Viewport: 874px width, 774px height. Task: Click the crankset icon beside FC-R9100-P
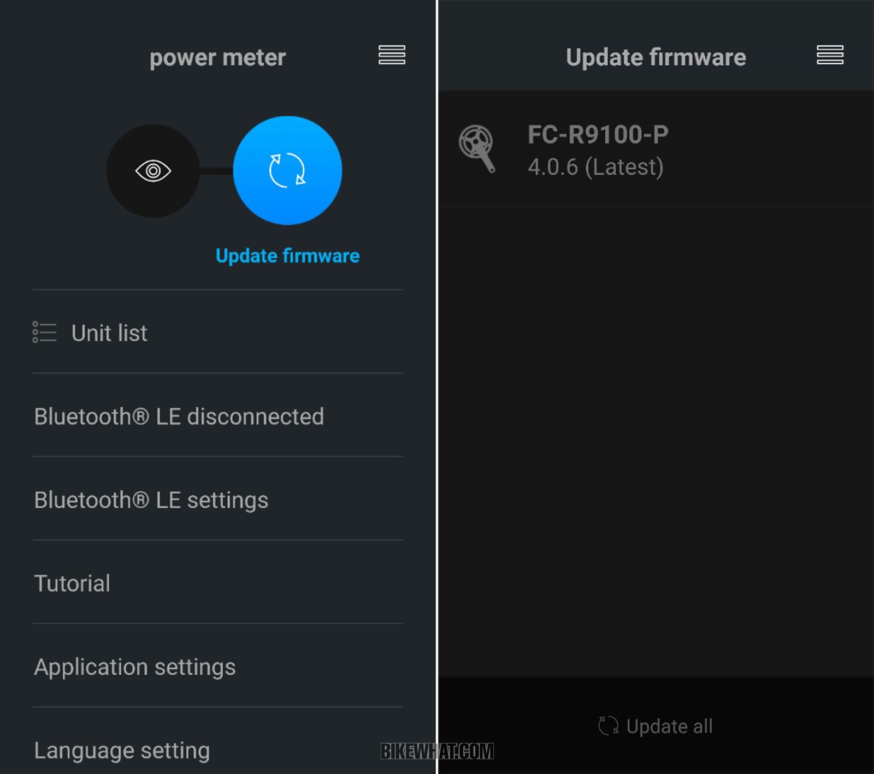pyautogui.click(x=477, y=149)
